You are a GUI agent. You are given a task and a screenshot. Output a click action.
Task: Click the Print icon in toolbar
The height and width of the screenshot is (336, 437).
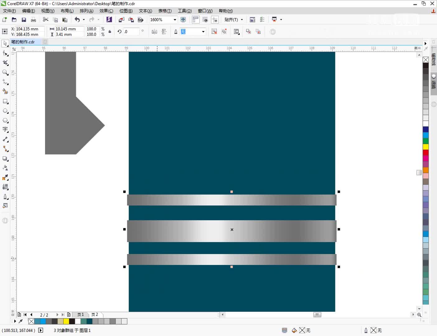click(33, 20)
